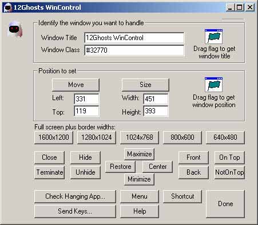Click the Height value field

click(x=156, y=111)
